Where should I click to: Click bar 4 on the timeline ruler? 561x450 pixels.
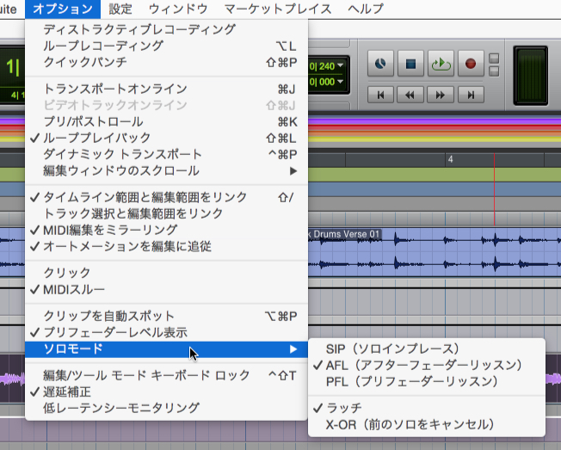click(x=451, y=159)
